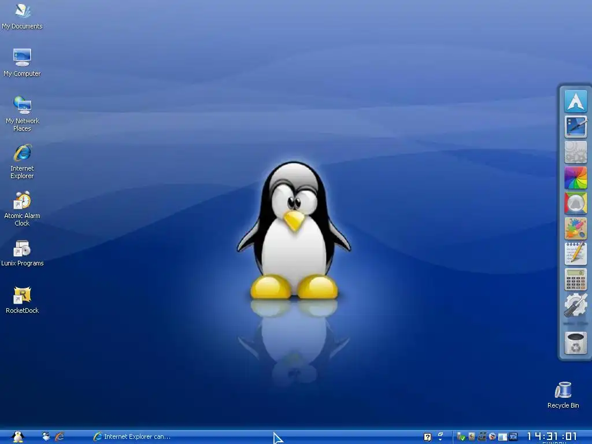The height and width of the screenshot is (444, 592).
Task: Click the Safely Remove Hardware tray icon
Action: click(x=461, y=437)
